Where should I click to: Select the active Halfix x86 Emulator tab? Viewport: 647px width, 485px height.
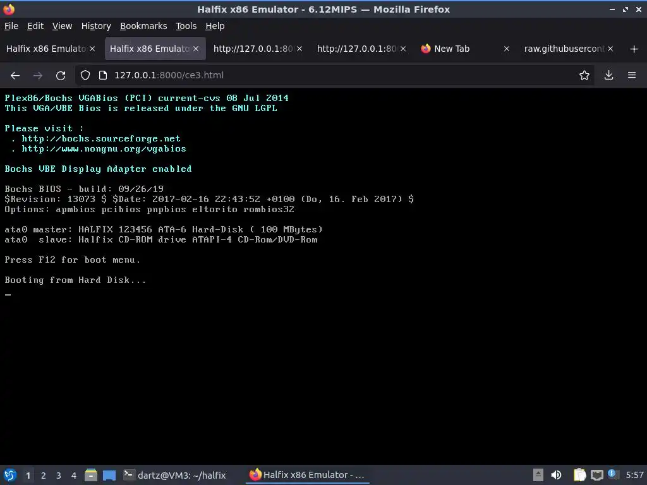click(x=149, y=49)
